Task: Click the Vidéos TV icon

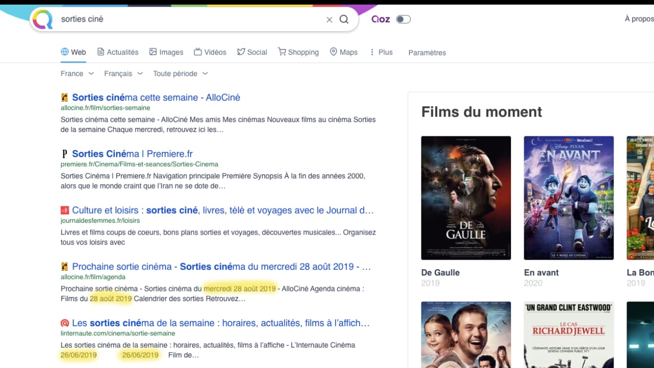Action: (198, 52)
